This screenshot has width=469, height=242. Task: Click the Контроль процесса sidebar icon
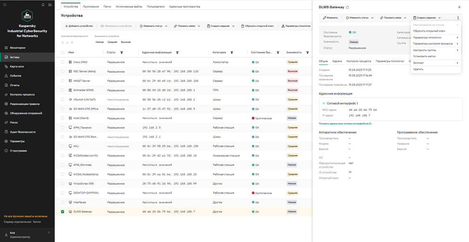tap(6, 95)
